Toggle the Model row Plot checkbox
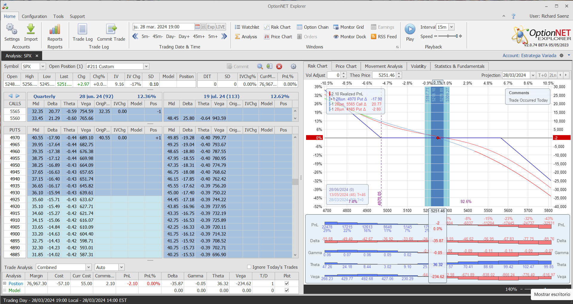Viewport: 573px width, 304px height. click(287, 290)
